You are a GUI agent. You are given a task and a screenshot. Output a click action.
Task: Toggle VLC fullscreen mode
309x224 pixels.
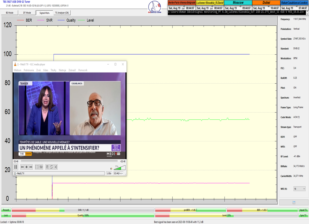[x=37, y=167]
